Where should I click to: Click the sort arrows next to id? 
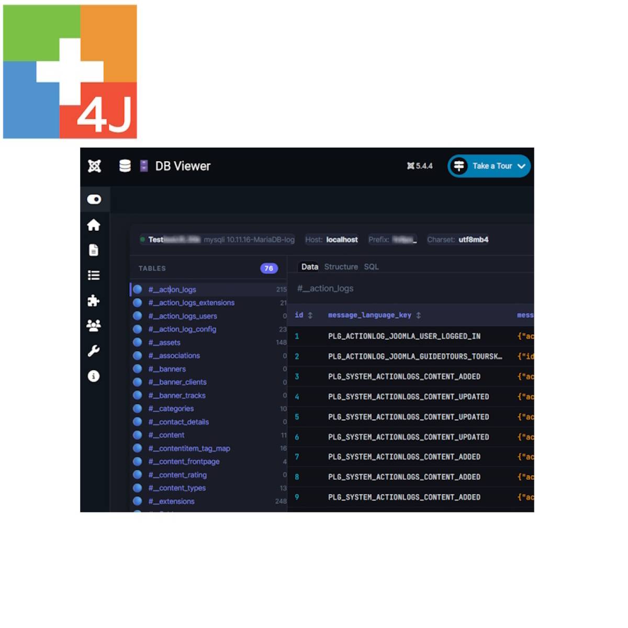310,315
